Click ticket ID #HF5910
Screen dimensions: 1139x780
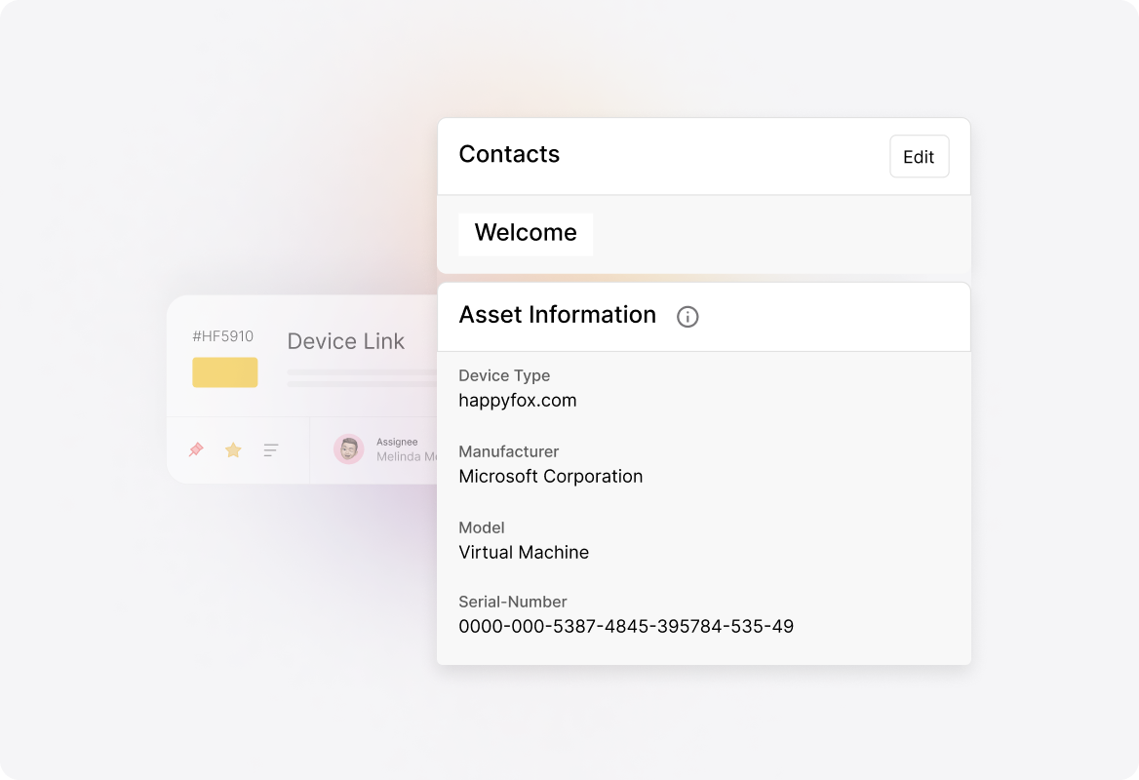point(222,336)
